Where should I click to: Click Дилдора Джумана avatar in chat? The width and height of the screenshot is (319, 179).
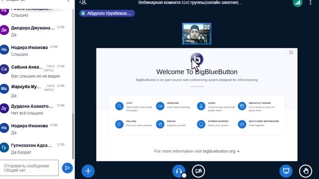pyautogui.click(x=4, y=30)
